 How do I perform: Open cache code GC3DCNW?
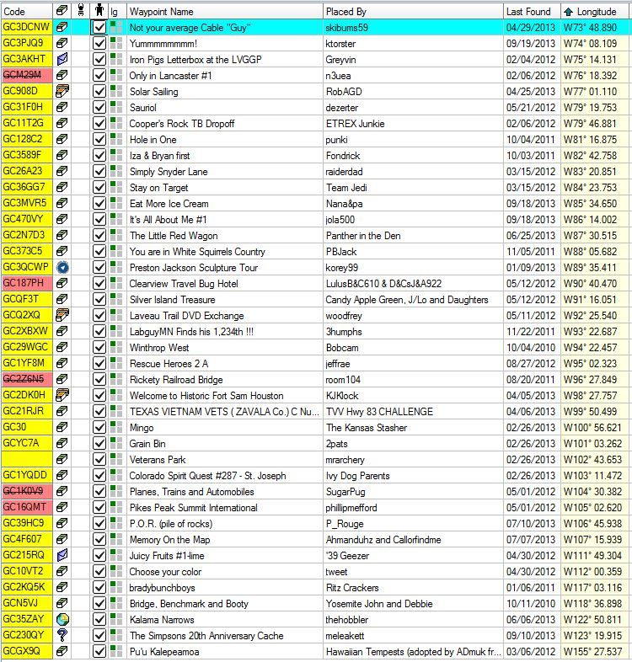tap(23, 28)
